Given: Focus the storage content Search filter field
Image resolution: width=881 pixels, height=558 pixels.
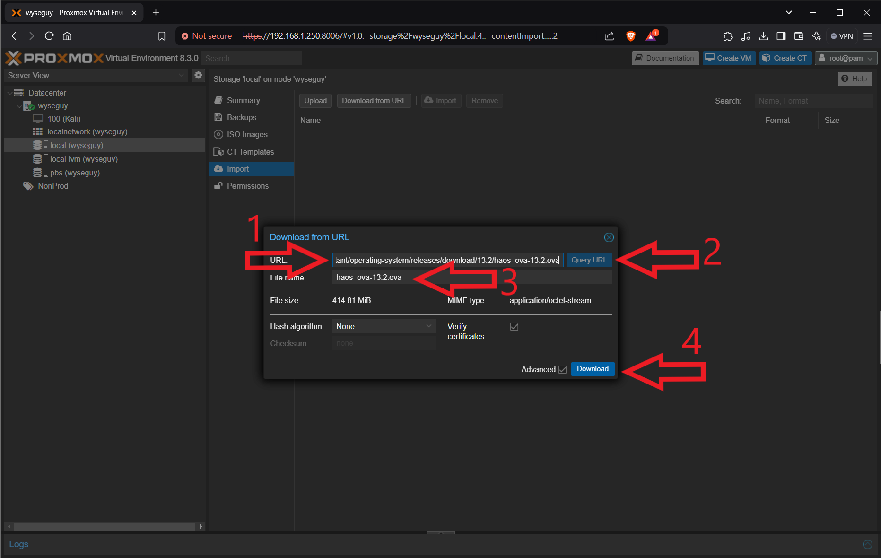Looking at the screenshot, I should coord(813,101).
